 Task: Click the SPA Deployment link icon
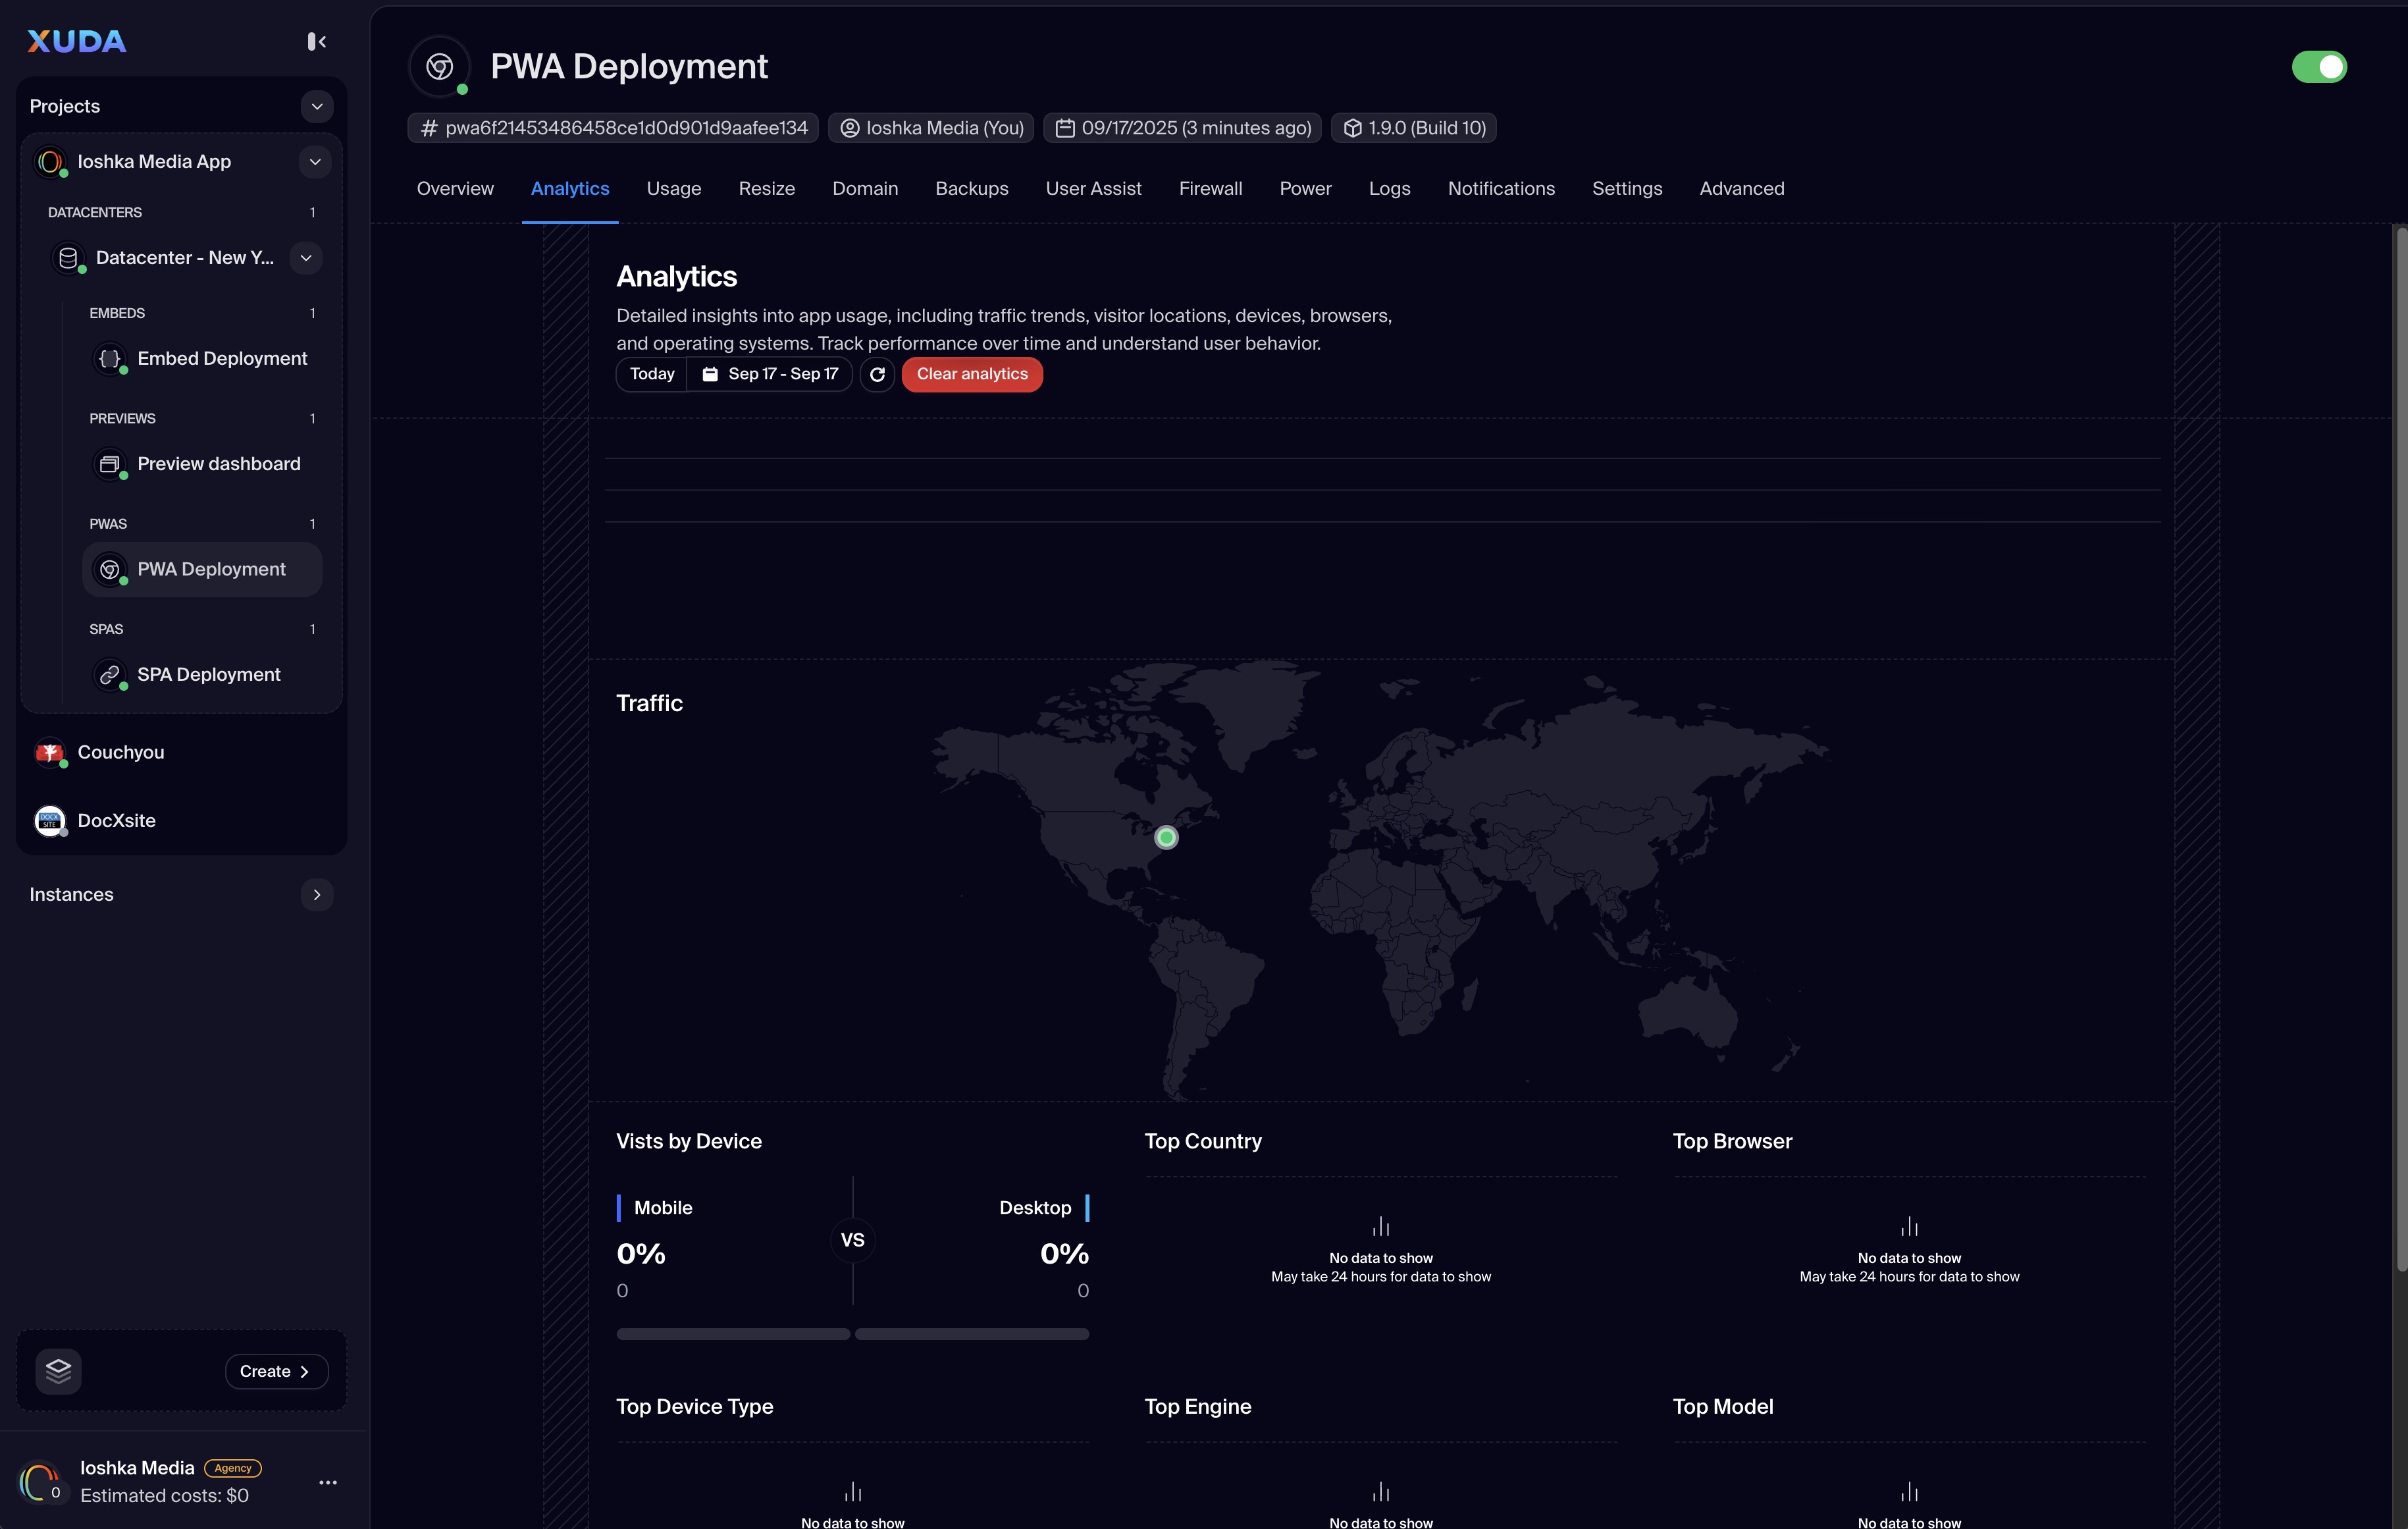(x=110, y=675)
